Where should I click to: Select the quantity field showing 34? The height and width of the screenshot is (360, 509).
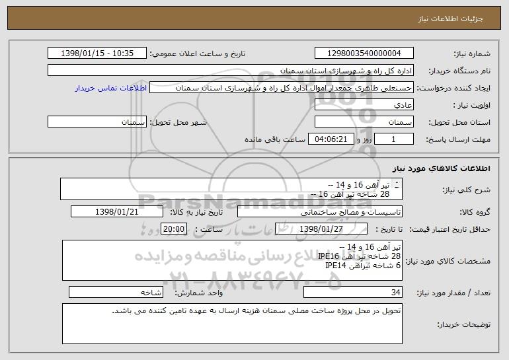[x=353, y=292]
